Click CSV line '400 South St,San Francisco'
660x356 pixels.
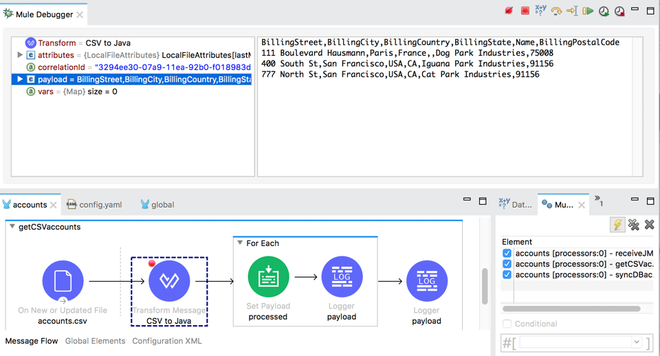(407, 63)
